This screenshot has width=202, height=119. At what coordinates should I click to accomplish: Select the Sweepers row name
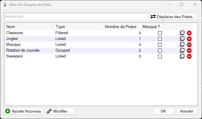tap(15, 56)
